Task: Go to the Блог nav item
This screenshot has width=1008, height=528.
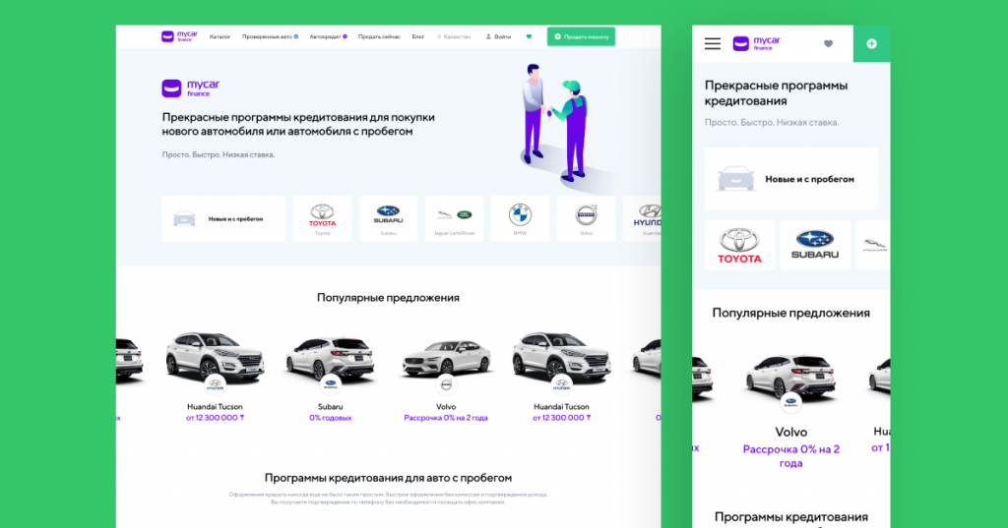Action: click(417, 36)
